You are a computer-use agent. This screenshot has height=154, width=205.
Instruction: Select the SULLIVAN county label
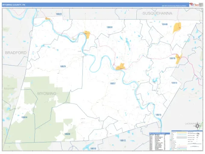[9, 89]
